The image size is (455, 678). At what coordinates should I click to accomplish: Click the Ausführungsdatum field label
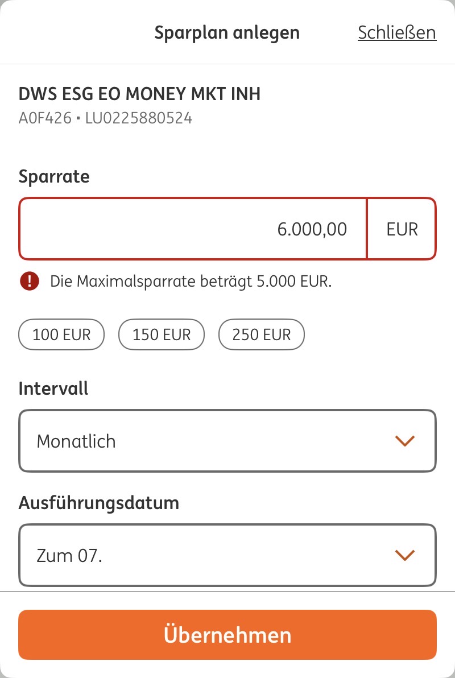click(99, 503)
